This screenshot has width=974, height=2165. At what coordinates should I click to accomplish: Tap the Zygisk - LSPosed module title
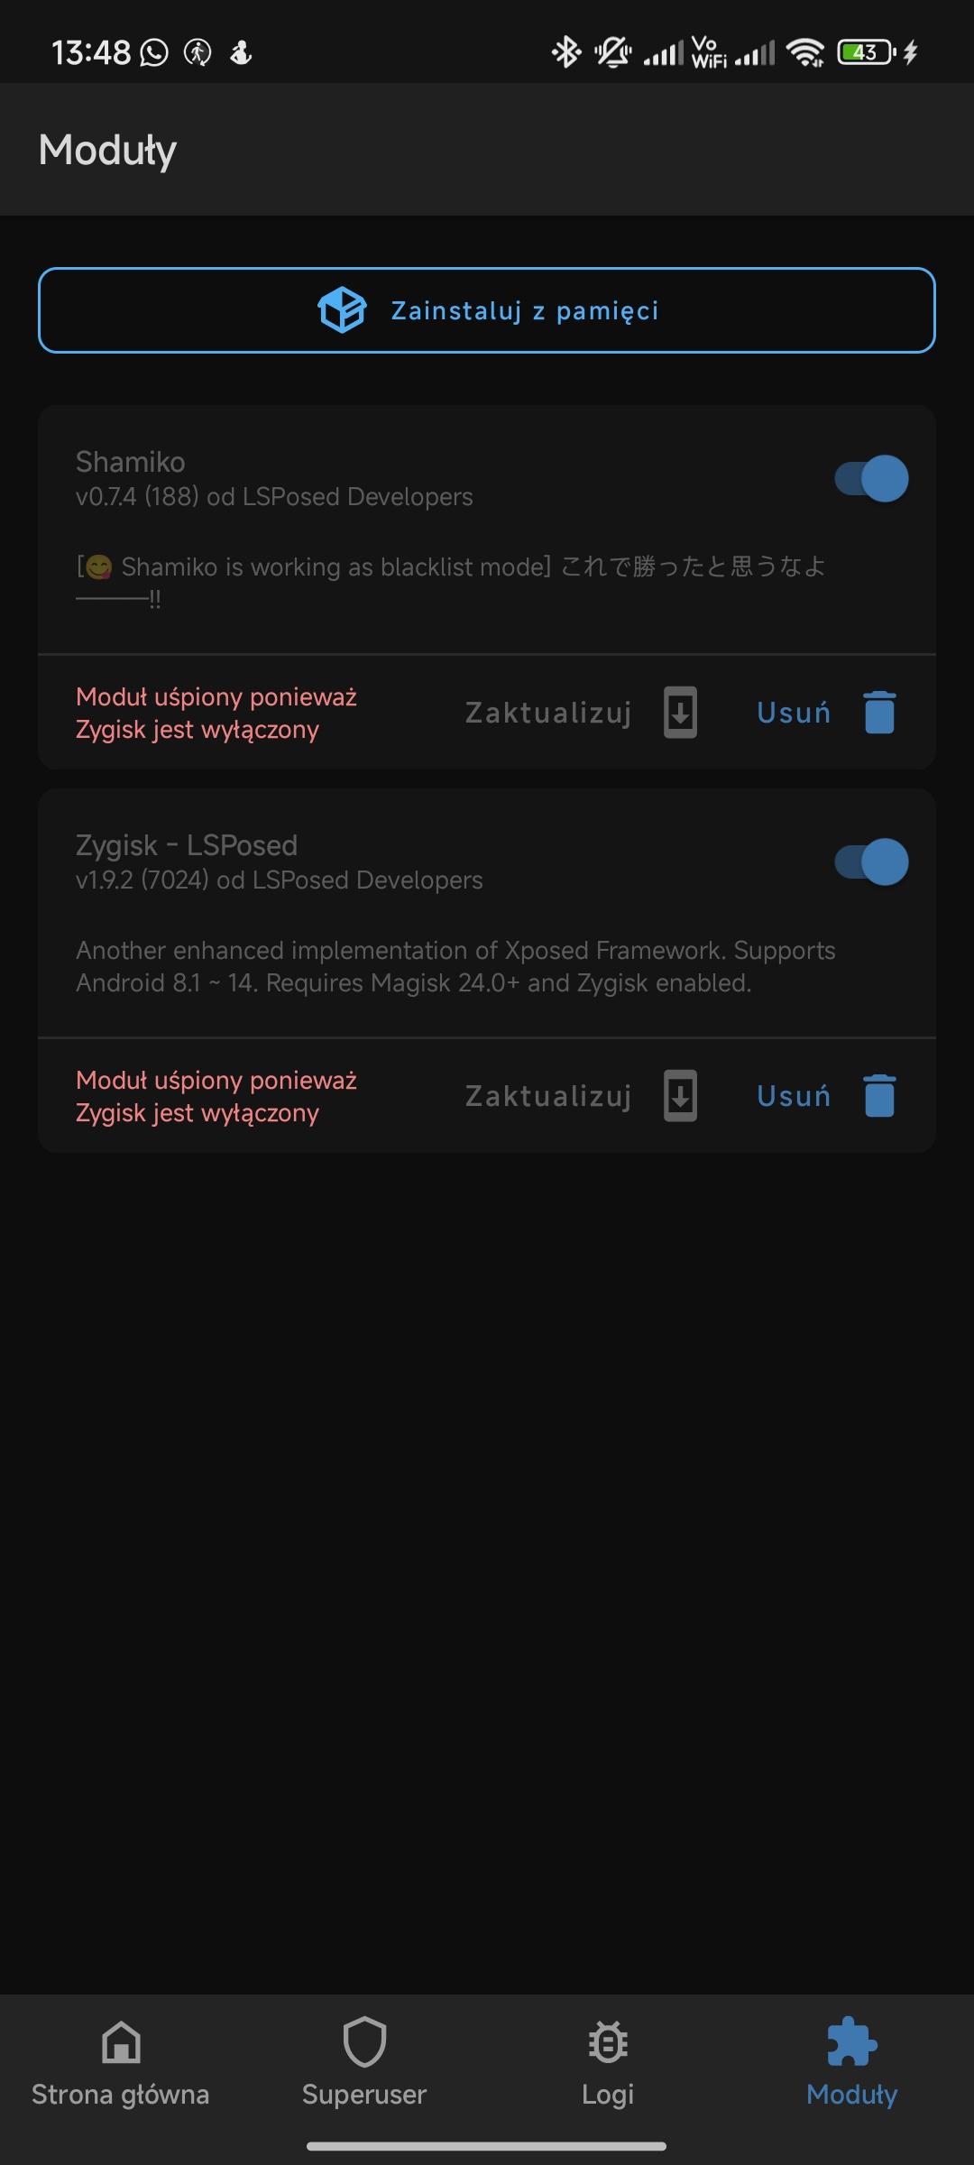pos(187,845)
